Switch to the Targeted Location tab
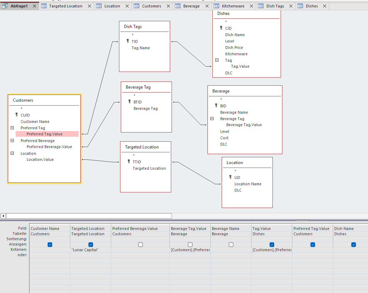Viewport: 368px width, 293px height. tap(66, 6)
